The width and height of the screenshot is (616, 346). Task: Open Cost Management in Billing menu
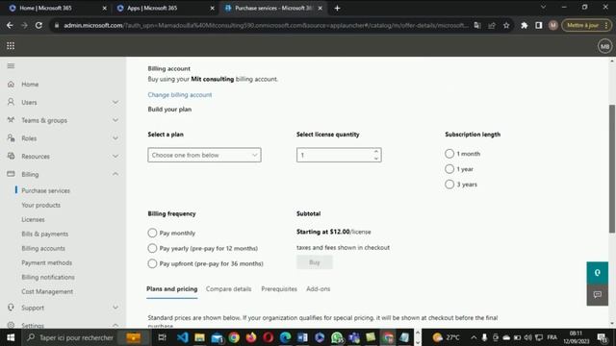(x=47, y=292)
